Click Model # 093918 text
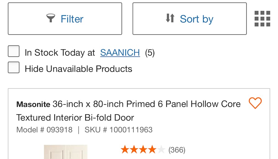Viewport: 278px width, 159px height. click(44, 129)
